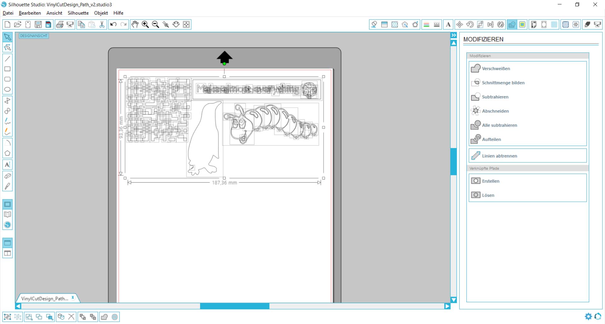This screenshot has width=605, height=324.
Task: Open the Library book icon
Action: 8,215
